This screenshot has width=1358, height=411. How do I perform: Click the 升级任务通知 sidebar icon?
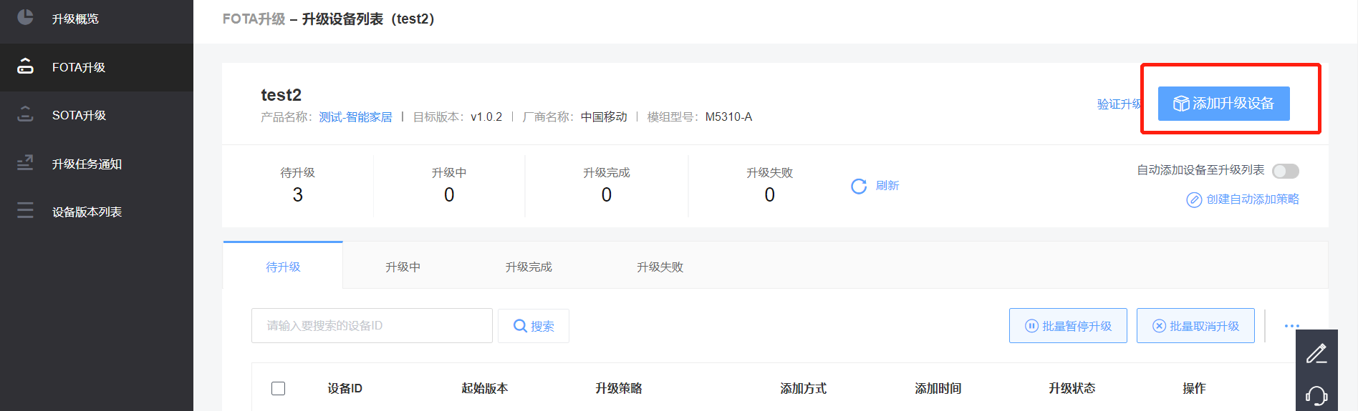(x=25, y=163)
